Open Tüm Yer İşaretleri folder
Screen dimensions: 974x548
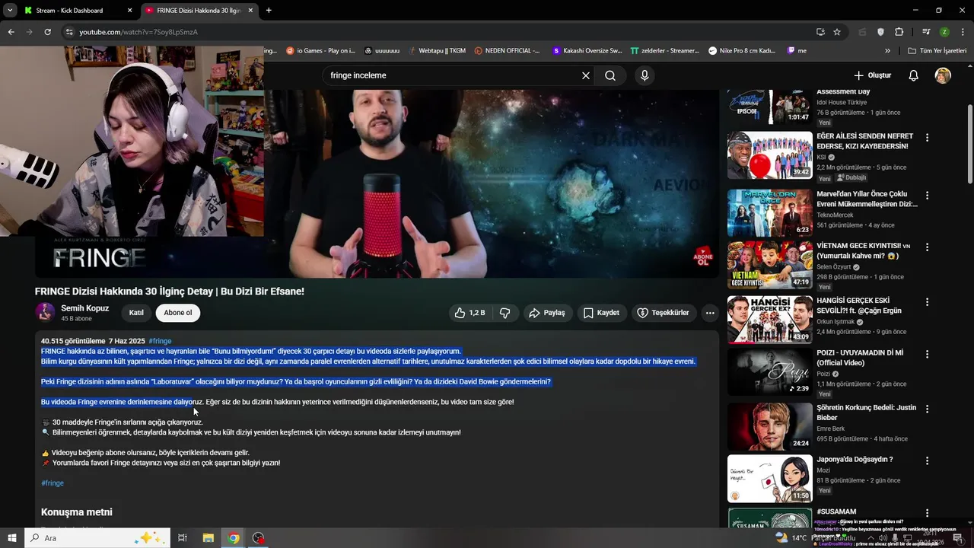point(937,51)
